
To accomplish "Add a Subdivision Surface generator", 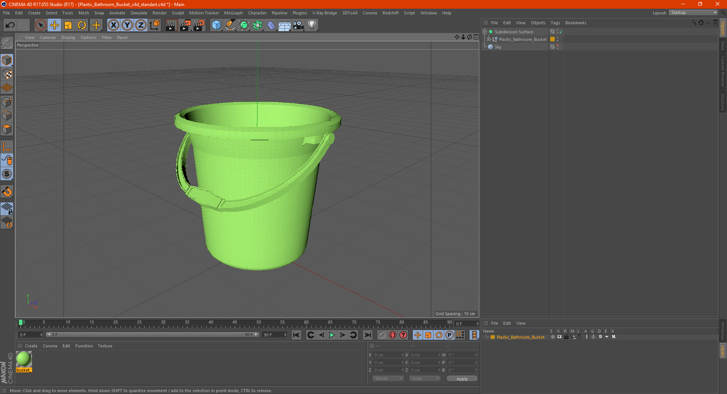I will [x=244, y=25].
